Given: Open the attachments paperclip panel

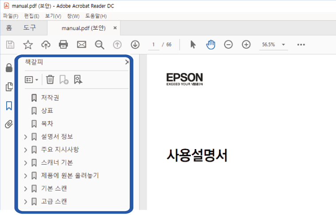Looking at the screenshot, I should pos(8,124).
